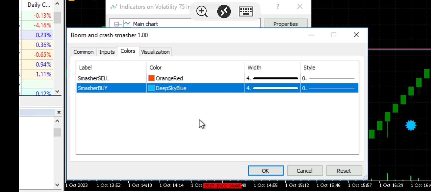This screenshot has width=431, height=192.
Task: Click Market Watch scrollbar up arrow
Action: pos(57,4)
